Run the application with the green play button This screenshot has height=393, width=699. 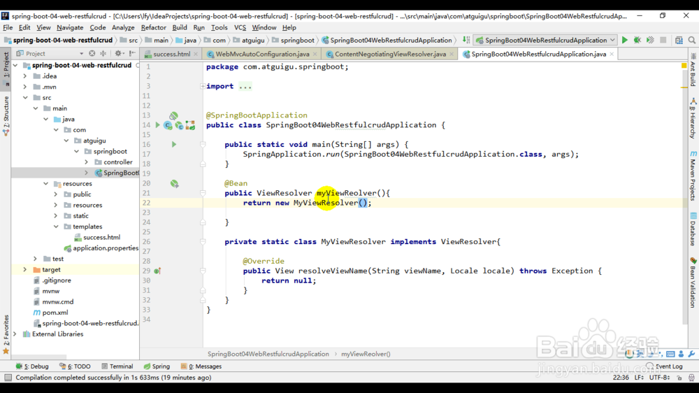click(624, 40)
